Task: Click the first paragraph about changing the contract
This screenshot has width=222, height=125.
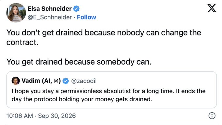Action: pyautogui.click(x=103, y=37)
